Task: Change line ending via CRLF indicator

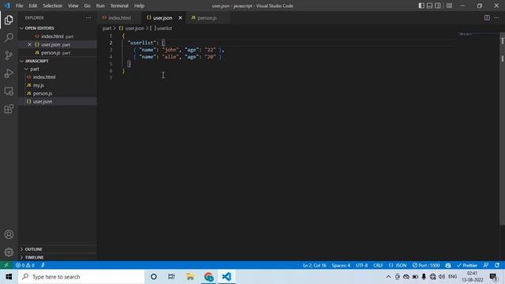Action: point(378,265)
